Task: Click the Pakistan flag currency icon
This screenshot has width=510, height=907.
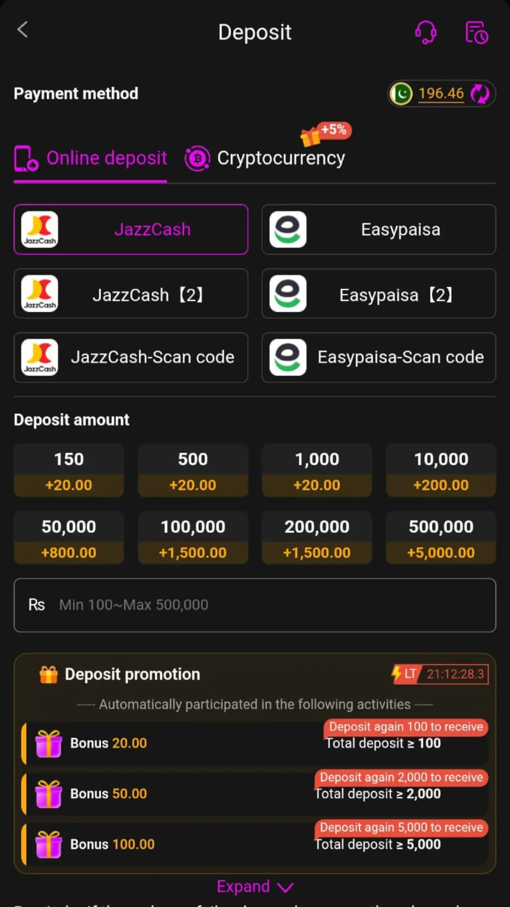Action: pos(401,94)
